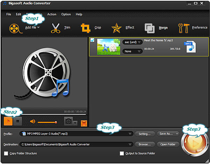Open the Profile format dropdown
Screen dimensions: 210x164
click(76, 134)
